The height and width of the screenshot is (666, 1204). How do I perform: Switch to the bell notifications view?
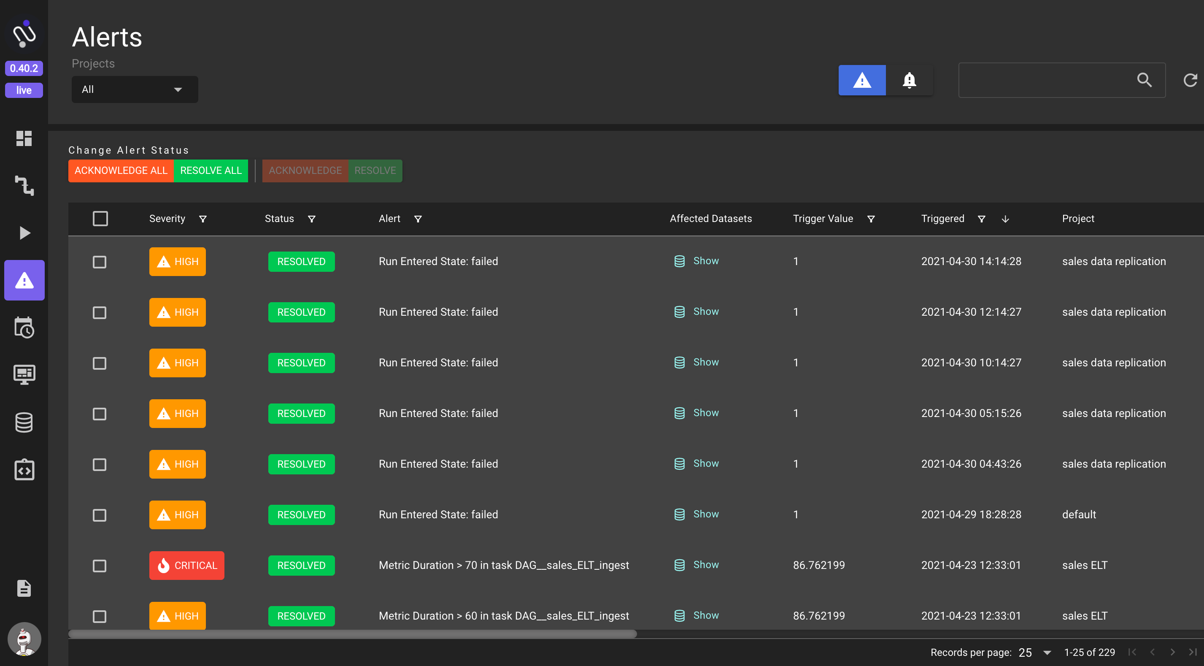pos(909,80)
